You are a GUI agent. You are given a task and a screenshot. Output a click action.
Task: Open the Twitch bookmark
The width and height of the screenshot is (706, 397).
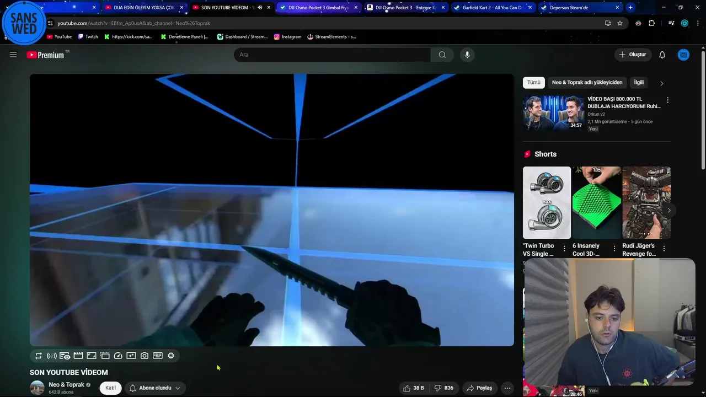coord(88,37)
